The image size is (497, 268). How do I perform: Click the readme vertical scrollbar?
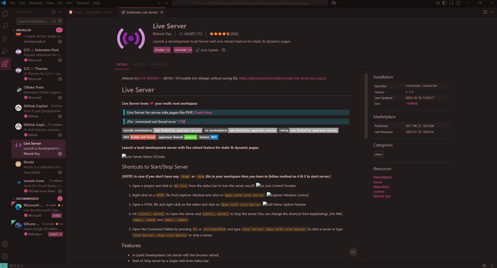366,106
